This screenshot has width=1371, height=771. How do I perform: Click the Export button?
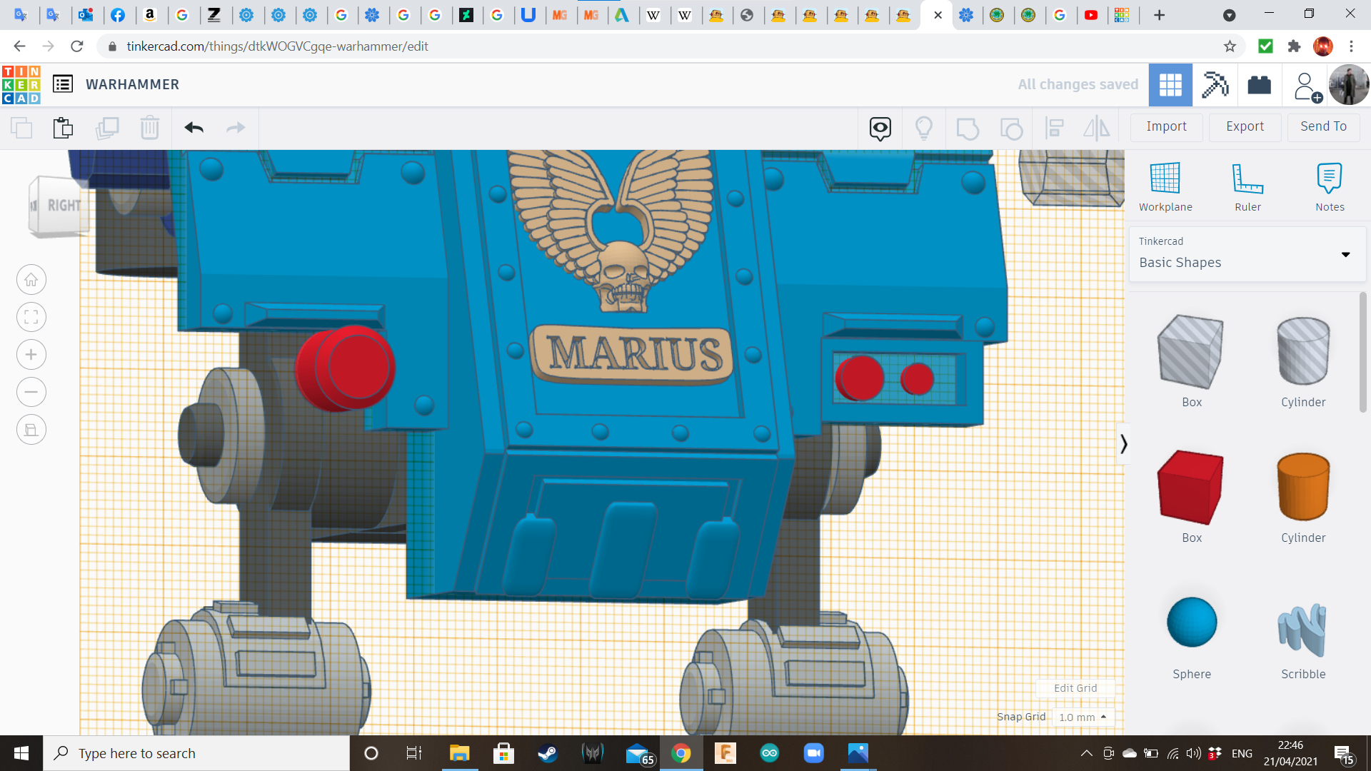tap(1245, 126)
